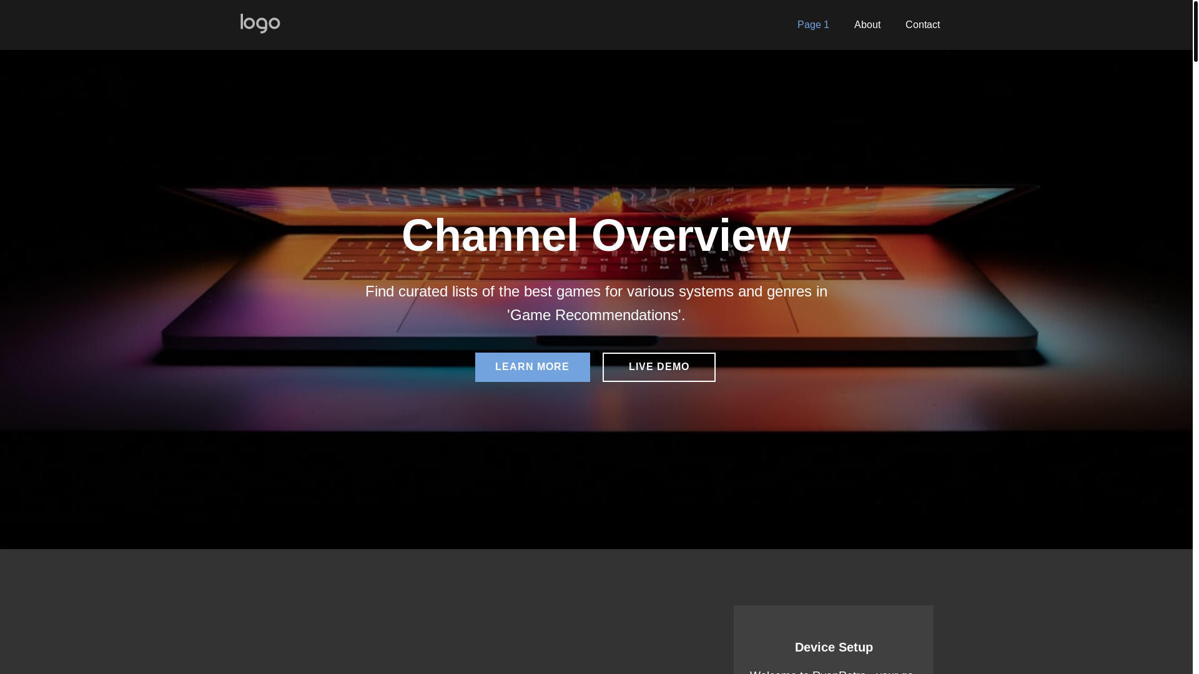Click the Channel Overview heading
Image resolution: width=1199 pixels, height=674 pixels.
(596, 235)
